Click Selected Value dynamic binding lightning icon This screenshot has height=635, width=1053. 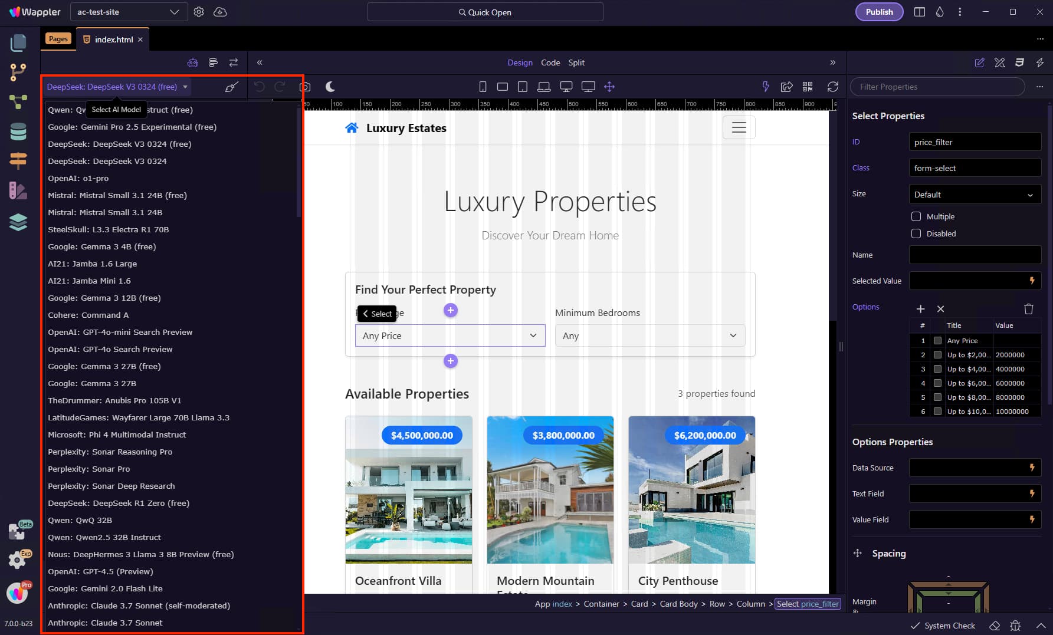tap(1032, 281)
